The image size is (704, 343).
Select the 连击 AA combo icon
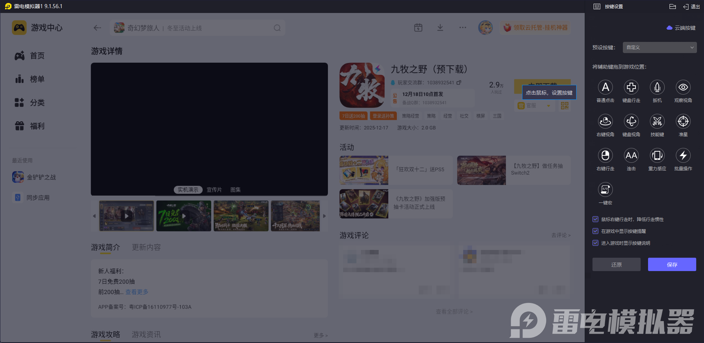coord(631,155)
